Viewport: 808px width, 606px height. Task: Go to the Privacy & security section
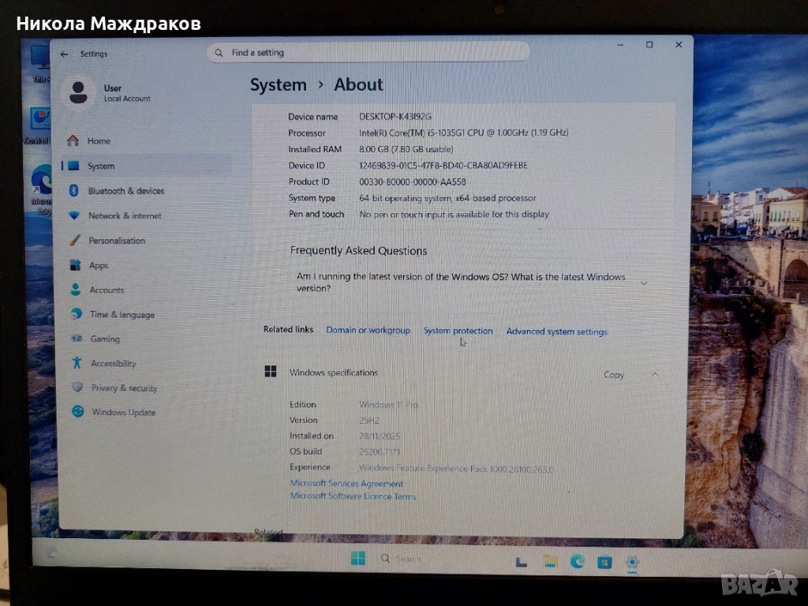click(124, 388)
